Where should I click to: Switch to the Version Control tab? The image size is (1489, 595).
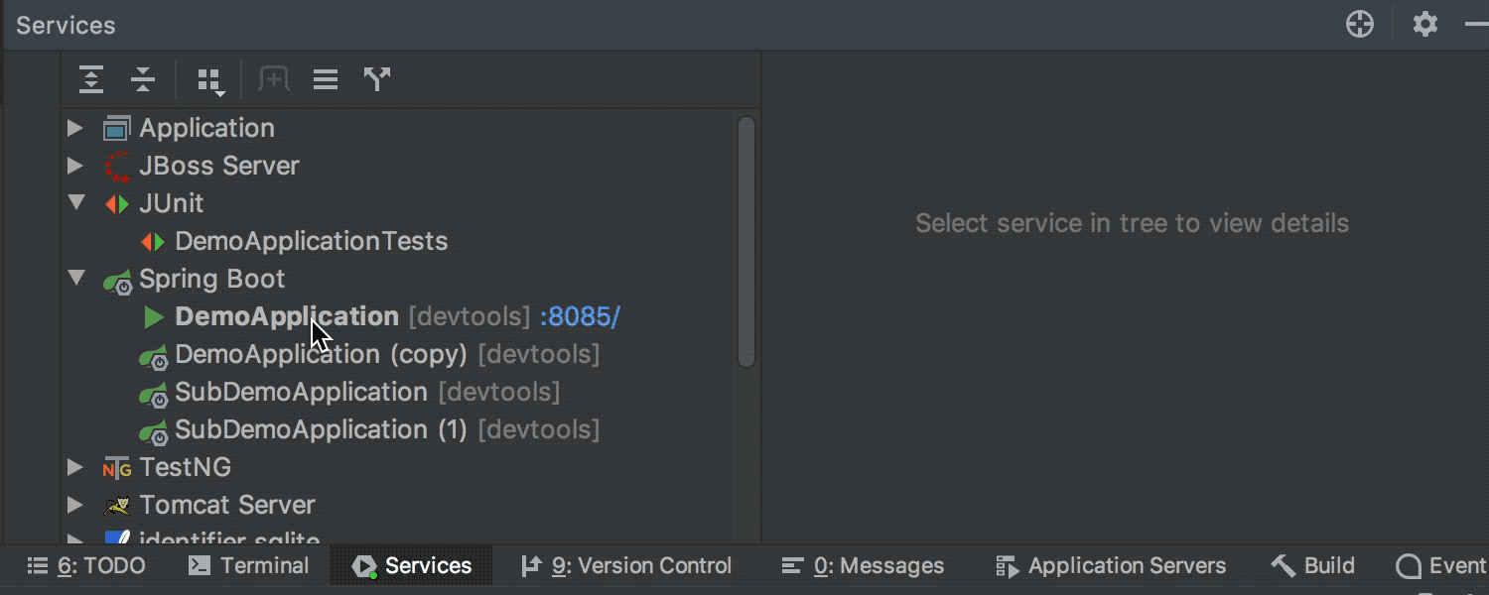625,565
